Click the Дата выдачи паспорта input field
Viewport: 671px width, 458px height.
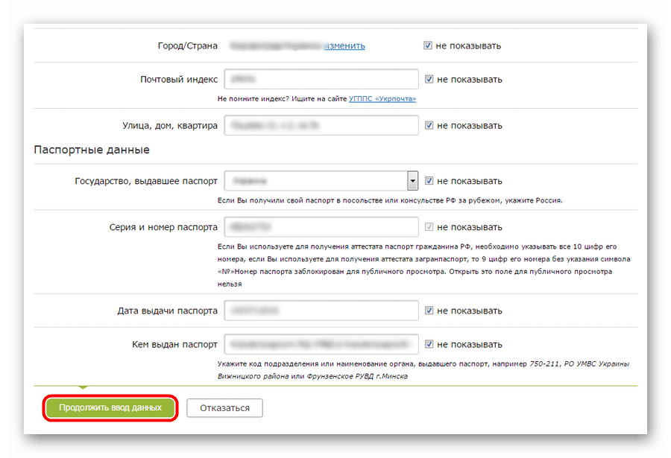point(321,311)
